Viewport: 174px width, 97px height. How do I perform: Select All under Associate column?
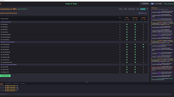142,19
